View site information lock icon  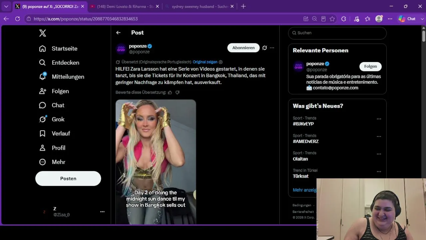(29, 19)
